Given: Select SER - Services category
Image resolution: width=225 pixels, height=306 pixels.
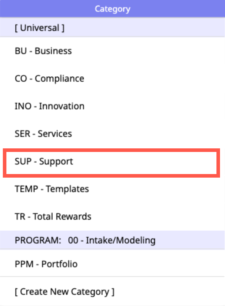Looking at the screenshot, I should (43, 134).
